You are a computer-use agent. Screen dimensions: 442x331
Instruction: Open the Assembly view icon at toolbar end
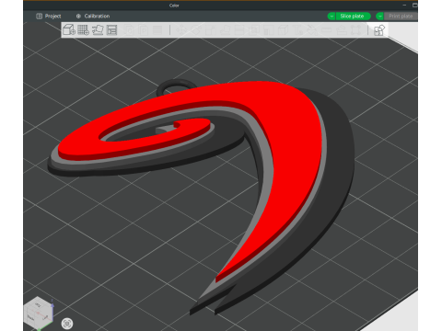[x=379, y=29]
